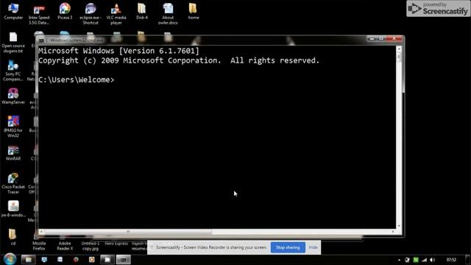The image size is (471, 265).
Task: Click the Copyright 2009 Microsoft Corporation line
Action: [179, 60]
